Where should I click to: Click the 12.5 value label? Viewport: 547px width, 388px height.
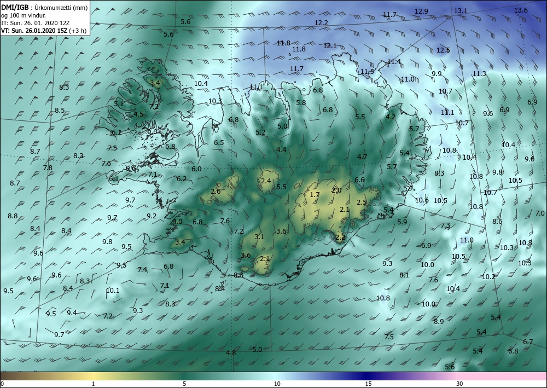[443, 50]
